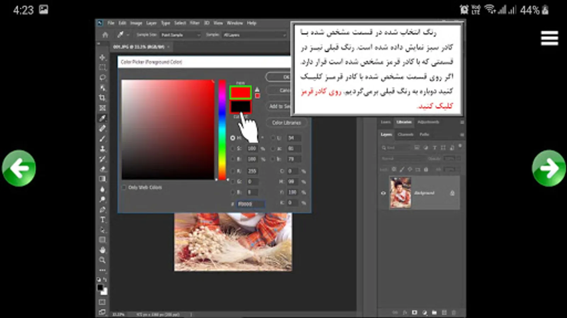Screen dimensions: 567x318
Task: Select the Lasso tool
Action: [x=102, y=77]
